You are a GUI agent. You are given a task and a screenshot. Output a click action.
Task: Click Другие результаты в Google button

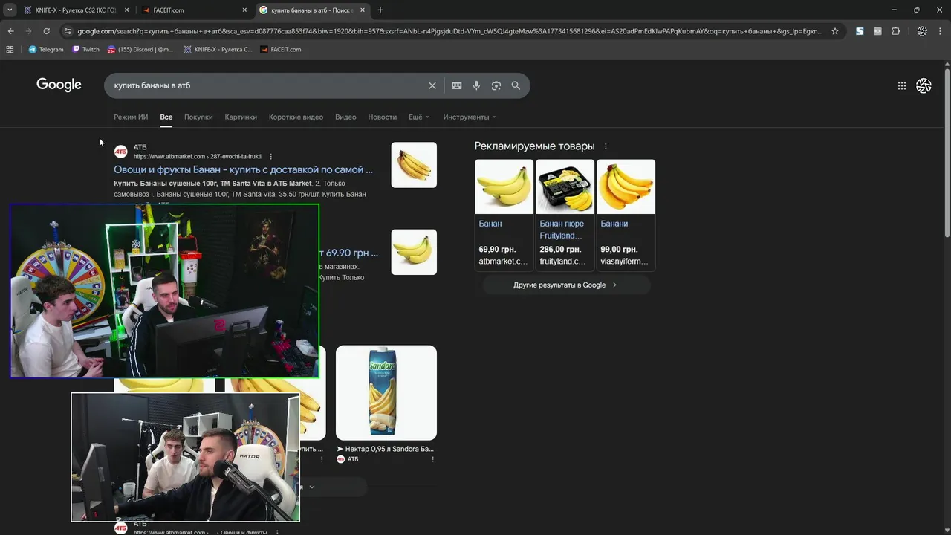click(566, 285)
